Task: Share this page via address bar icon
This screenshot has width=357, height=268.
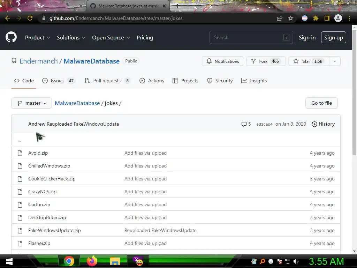Action: point(279,18)
